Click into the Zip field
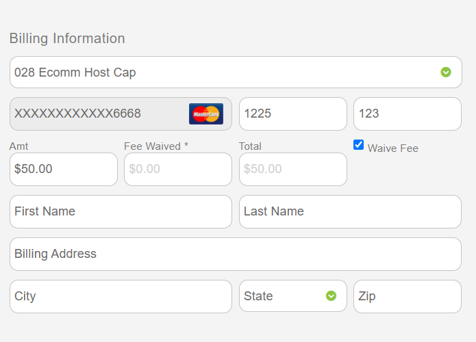Image resolution: width=476 pixels, height=342 pixels. (x=407, y=296)
